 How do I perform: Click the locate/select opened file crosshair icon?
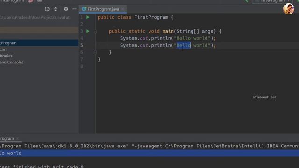pos(47,9)
